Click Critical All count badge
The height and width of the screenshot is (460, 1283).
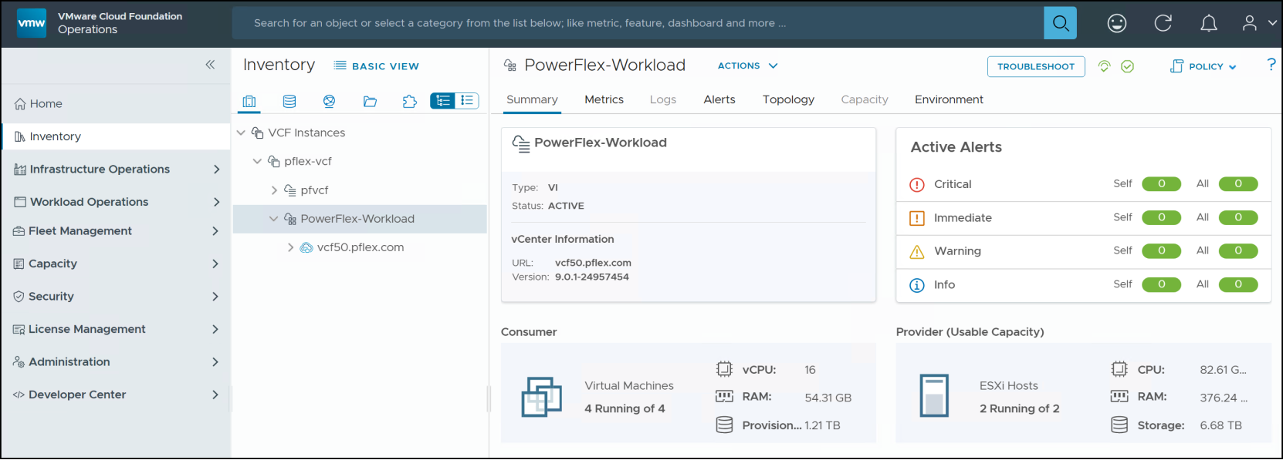pyautogui.click(x=1238, y=184)
